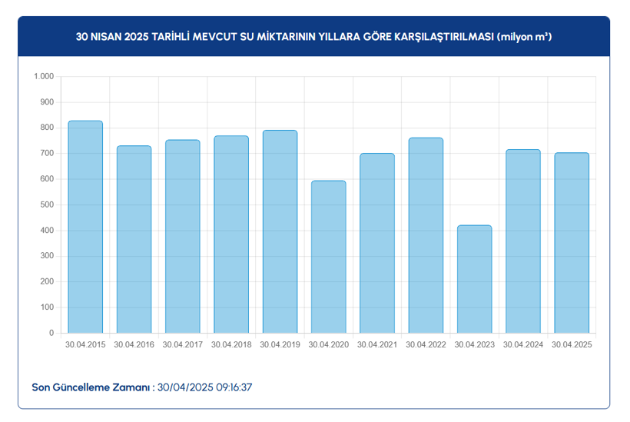Click the bar for 30.04.2019
630x422 pixels.
point(280,231)
